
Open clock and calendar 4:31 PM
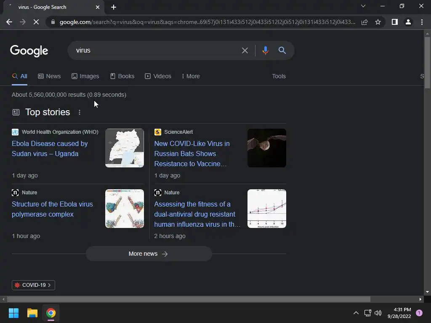click(399, 313)
